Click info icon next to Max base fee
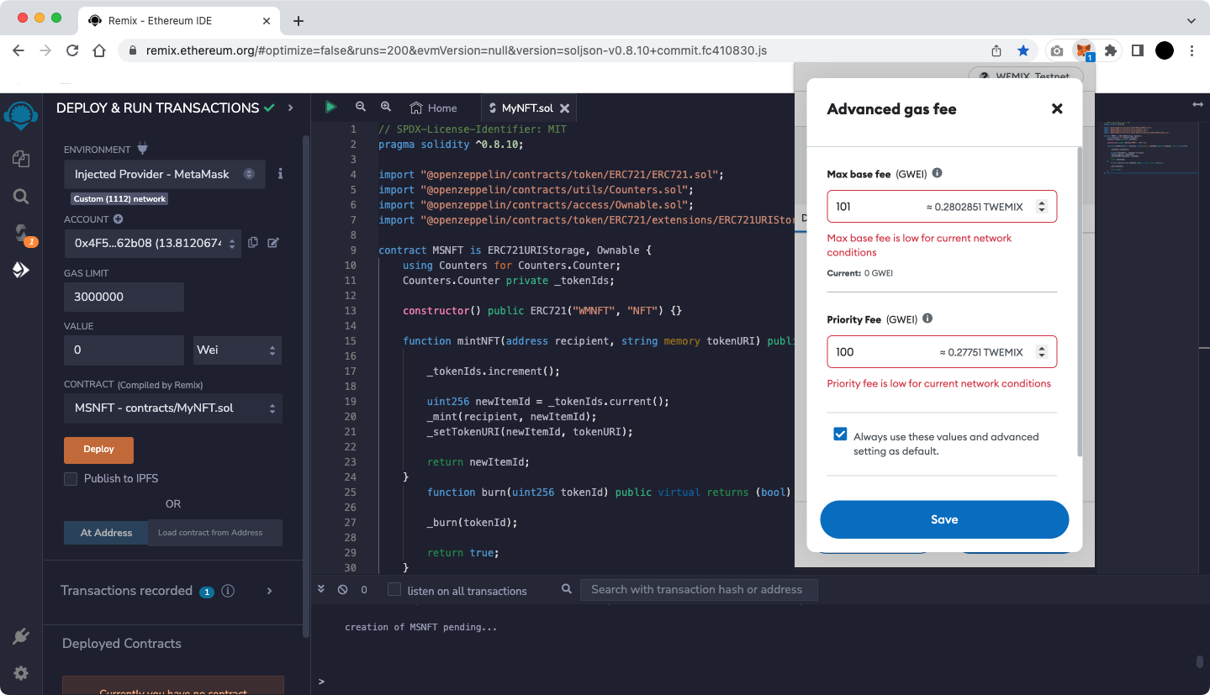 pos(937,173)
